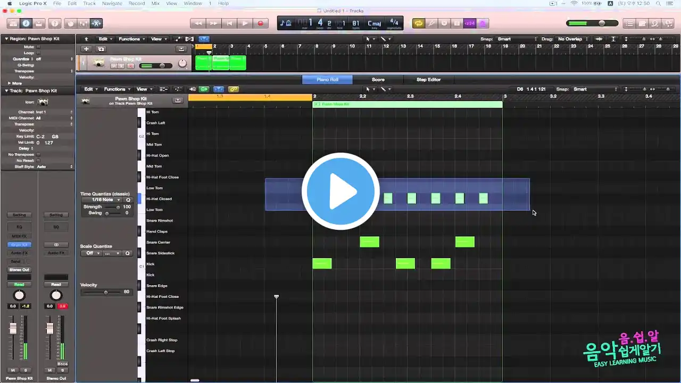
Task: Click the Time Quantize Q button
Action: pos(128,200)
